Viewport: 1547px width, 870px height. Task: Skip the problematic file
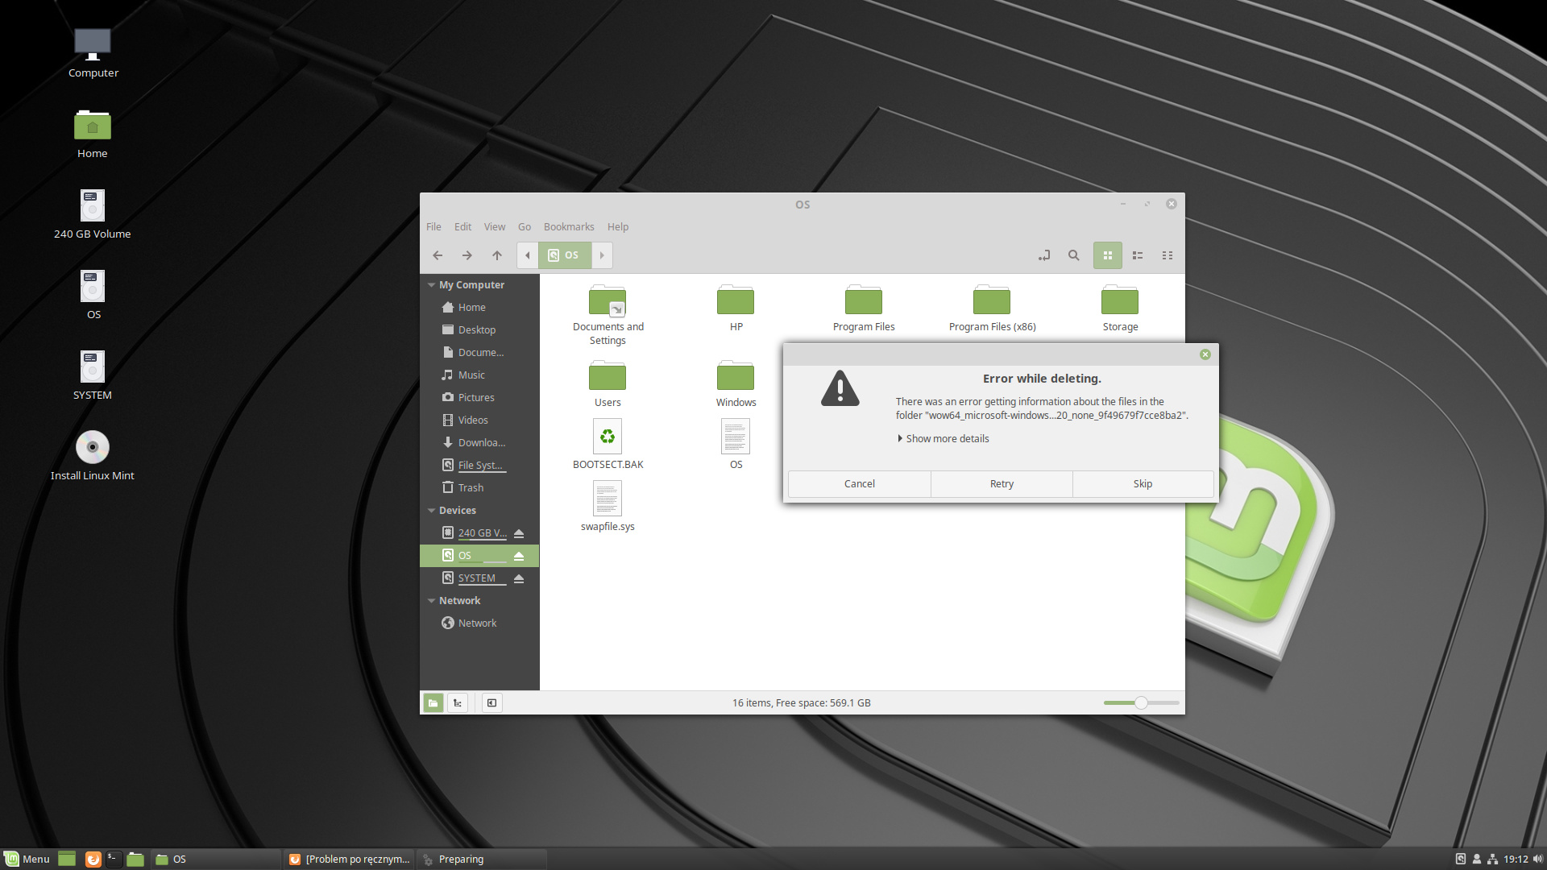pos(1143,484)
